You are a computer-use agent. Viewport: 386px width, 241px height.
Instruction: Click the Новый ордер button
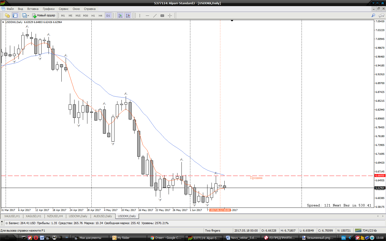pyautogui.click(x=44, y=16)
